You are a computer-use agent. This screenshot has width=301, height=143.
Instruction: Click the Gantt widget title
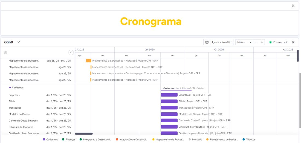tap(9, 42)
